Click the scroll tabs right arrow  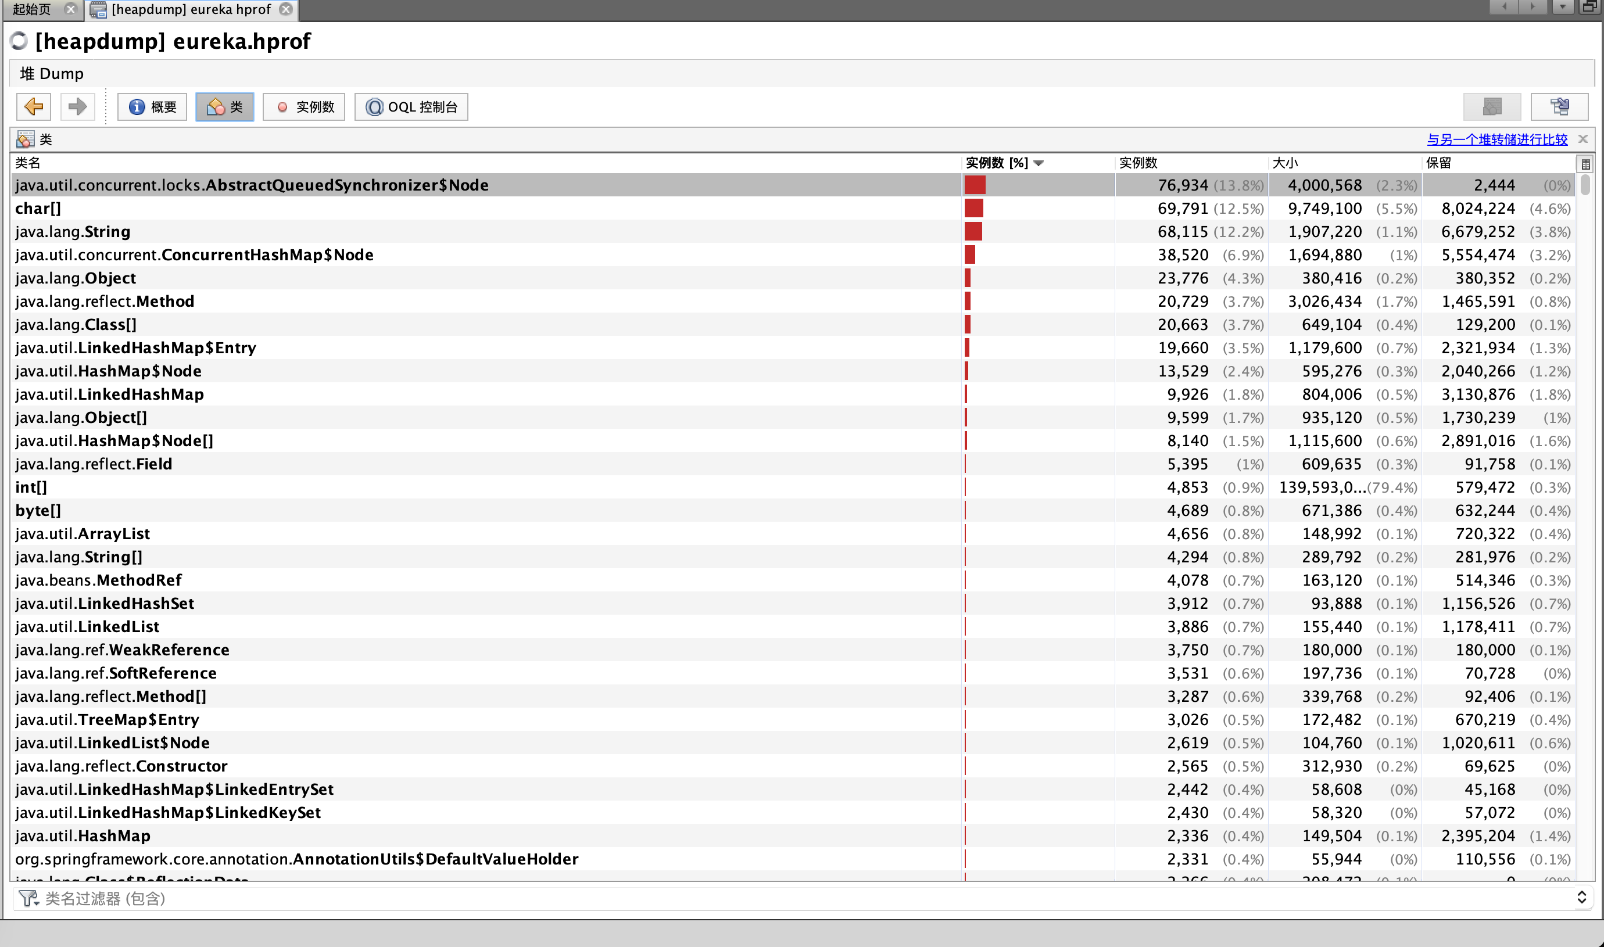1533,7
